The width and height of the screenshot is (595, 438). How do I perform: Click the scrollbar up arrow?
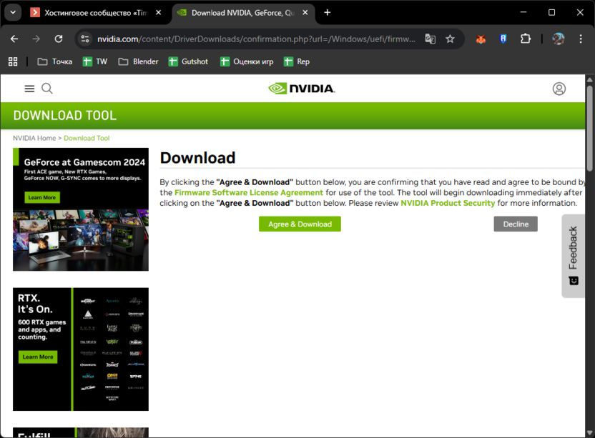590,79
